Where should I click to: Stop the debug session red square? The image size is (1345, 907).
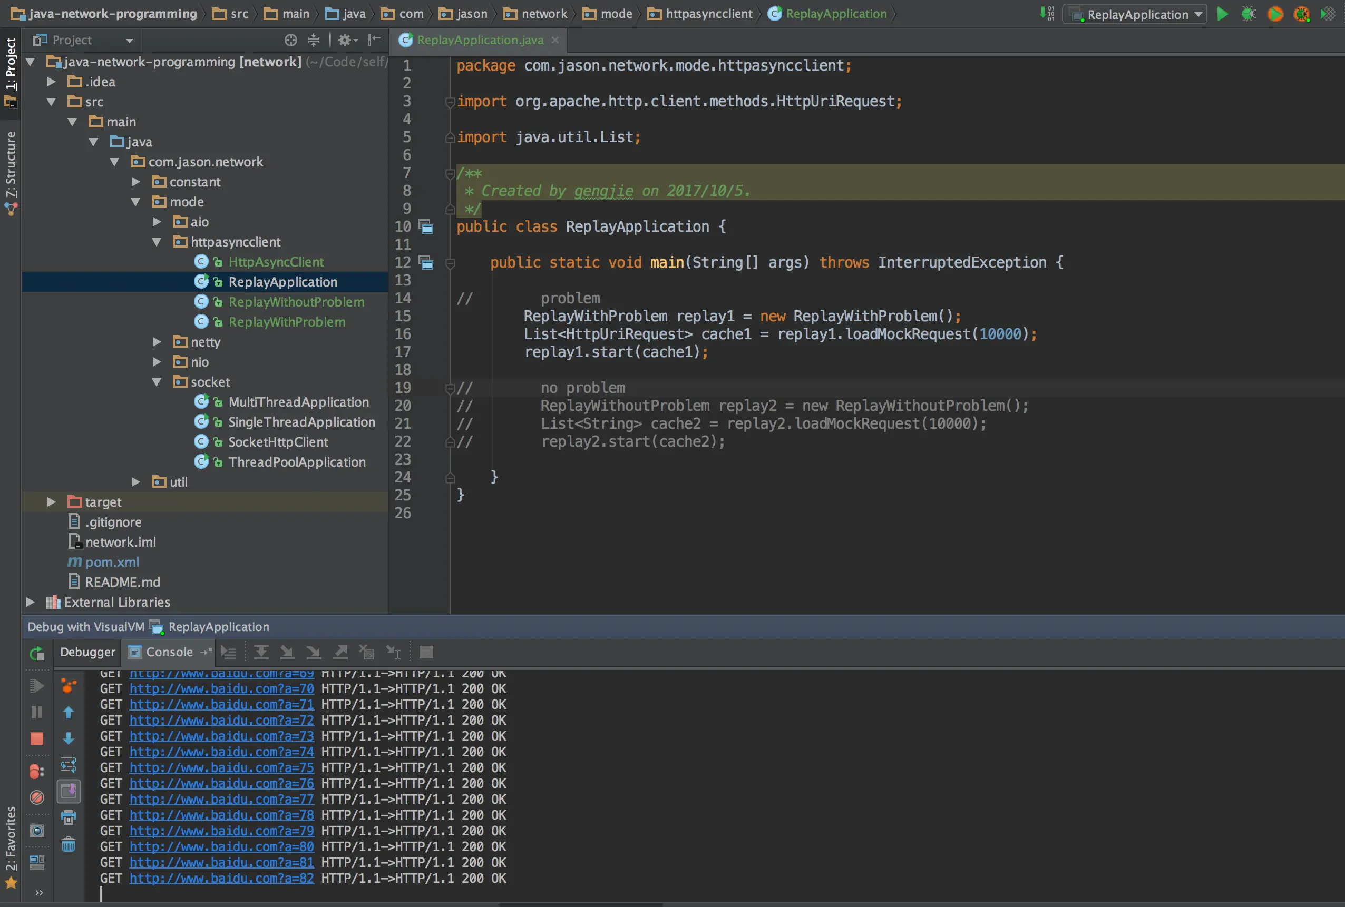tap(36, 738)
